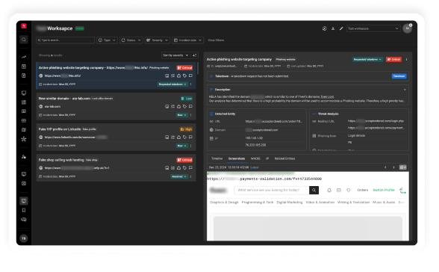Viewport: 439px width, 272px height.
Task: Click the red Critical badge in detail header
Action: [x=393, y=59]
